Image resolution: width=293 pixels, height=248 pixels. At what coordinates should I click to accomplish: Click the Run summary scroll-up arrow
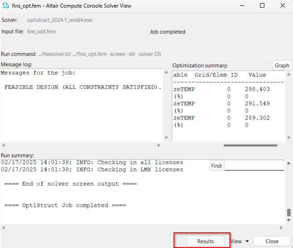tap(289, 163)
